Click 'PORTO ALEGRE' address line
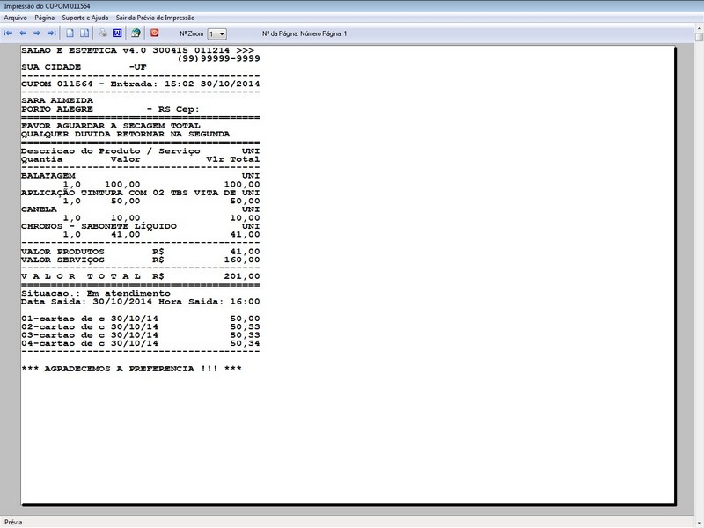Viewport: 704px width, 528px height. point(111,109)
